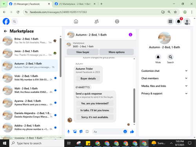This screenshot has height=147, width=196.
Task: Open the Daniela Alejandra conversation
Action: pyautogui.click(x=29, y=115)
